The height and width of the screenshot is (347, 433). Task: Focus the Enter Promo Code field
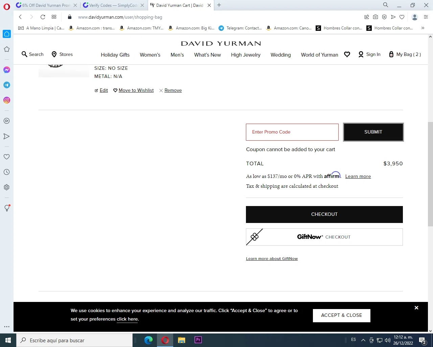[x=292, y=132]
